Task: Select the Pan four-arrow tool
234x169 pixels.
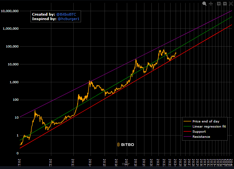Action: click(x=211, y=4)
